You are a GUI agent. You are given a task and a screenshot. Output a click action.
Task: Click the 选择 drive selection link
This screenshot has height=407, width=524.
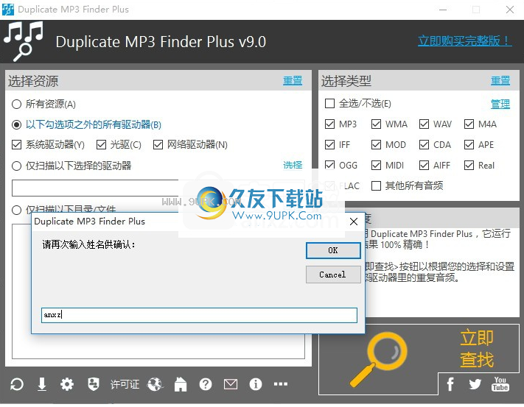(x=293, y=165)
